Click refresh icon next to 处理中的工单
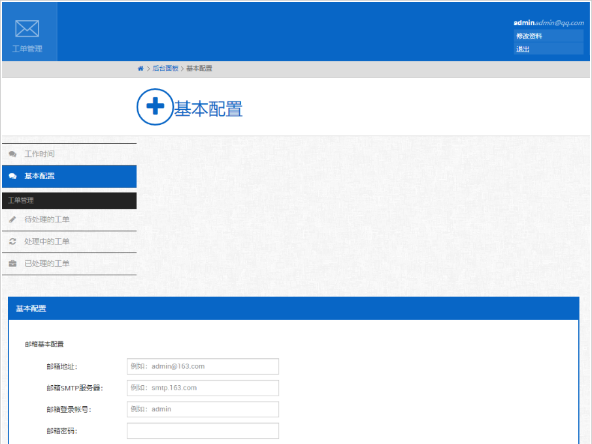This screenshot has width=592, height=444. (12, 241)
